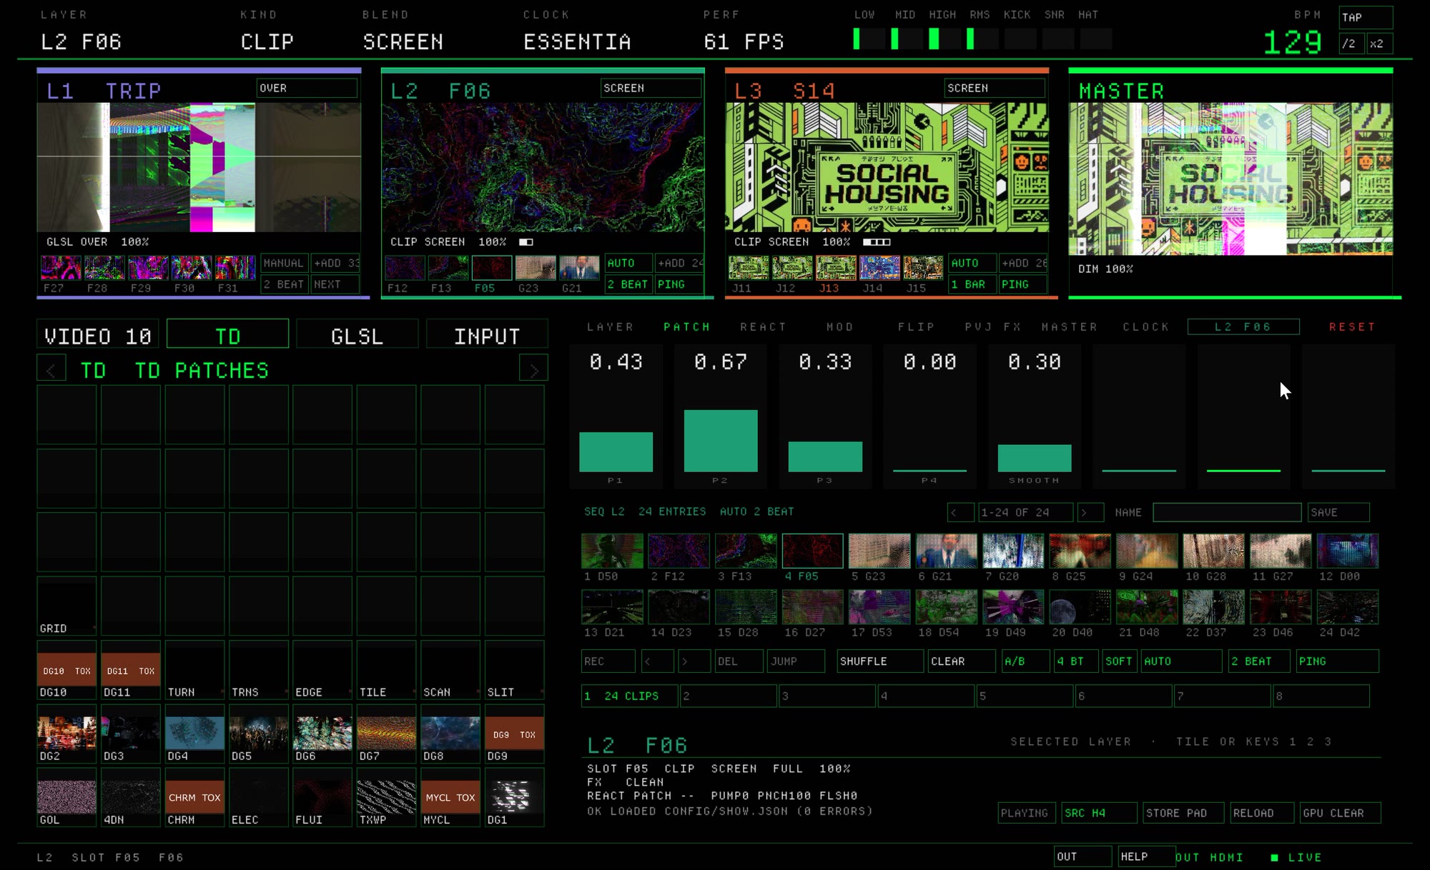Toggle sequence AUTO mode button
The image size is (1430, 870).
tap(1181, 661)
